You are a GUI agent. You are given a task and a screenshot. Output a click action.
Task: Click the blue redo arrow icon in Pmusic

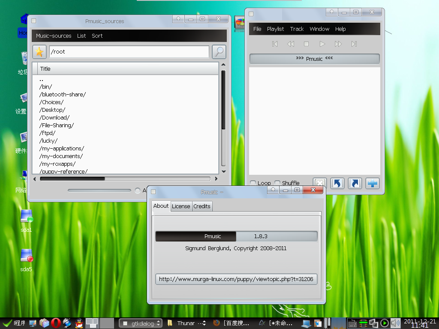click(x=355, y=183)
